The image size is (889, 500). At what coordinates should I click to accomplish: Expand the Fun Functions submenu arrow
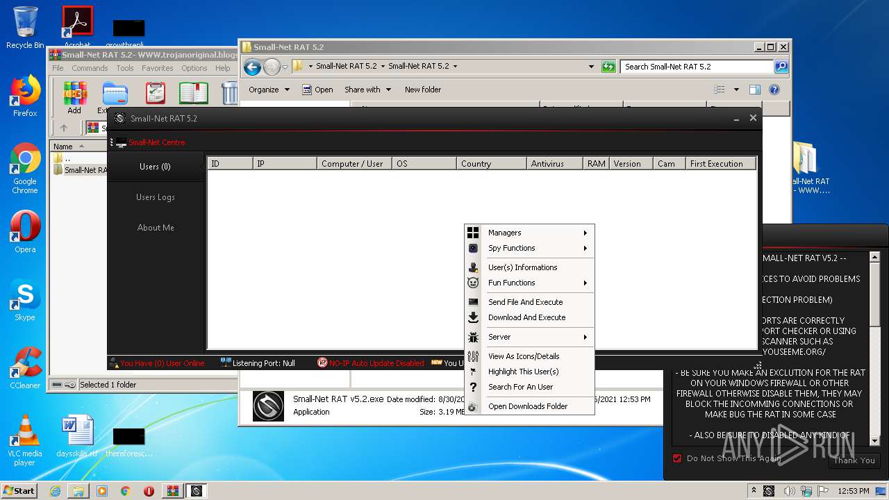pos(585,283)
